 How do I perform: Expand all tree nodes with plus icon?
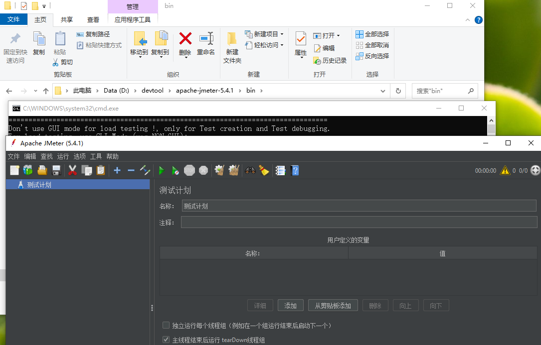point(117,170)
